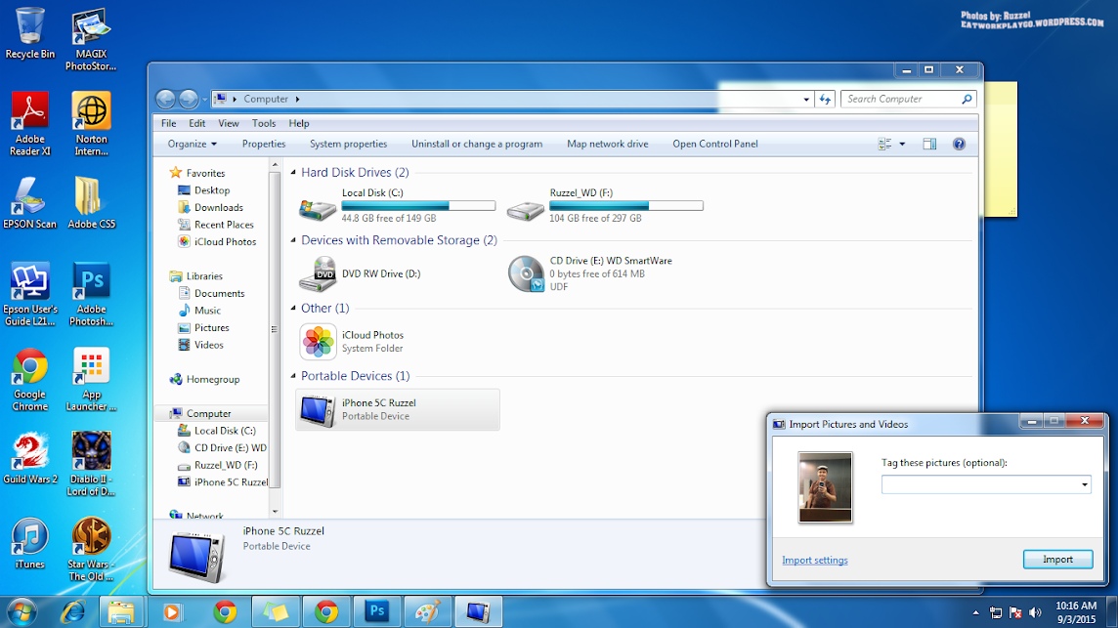1118x628 pixels.
Task: Click the Explorer Back navigation arrow
Action: (165, 99)
